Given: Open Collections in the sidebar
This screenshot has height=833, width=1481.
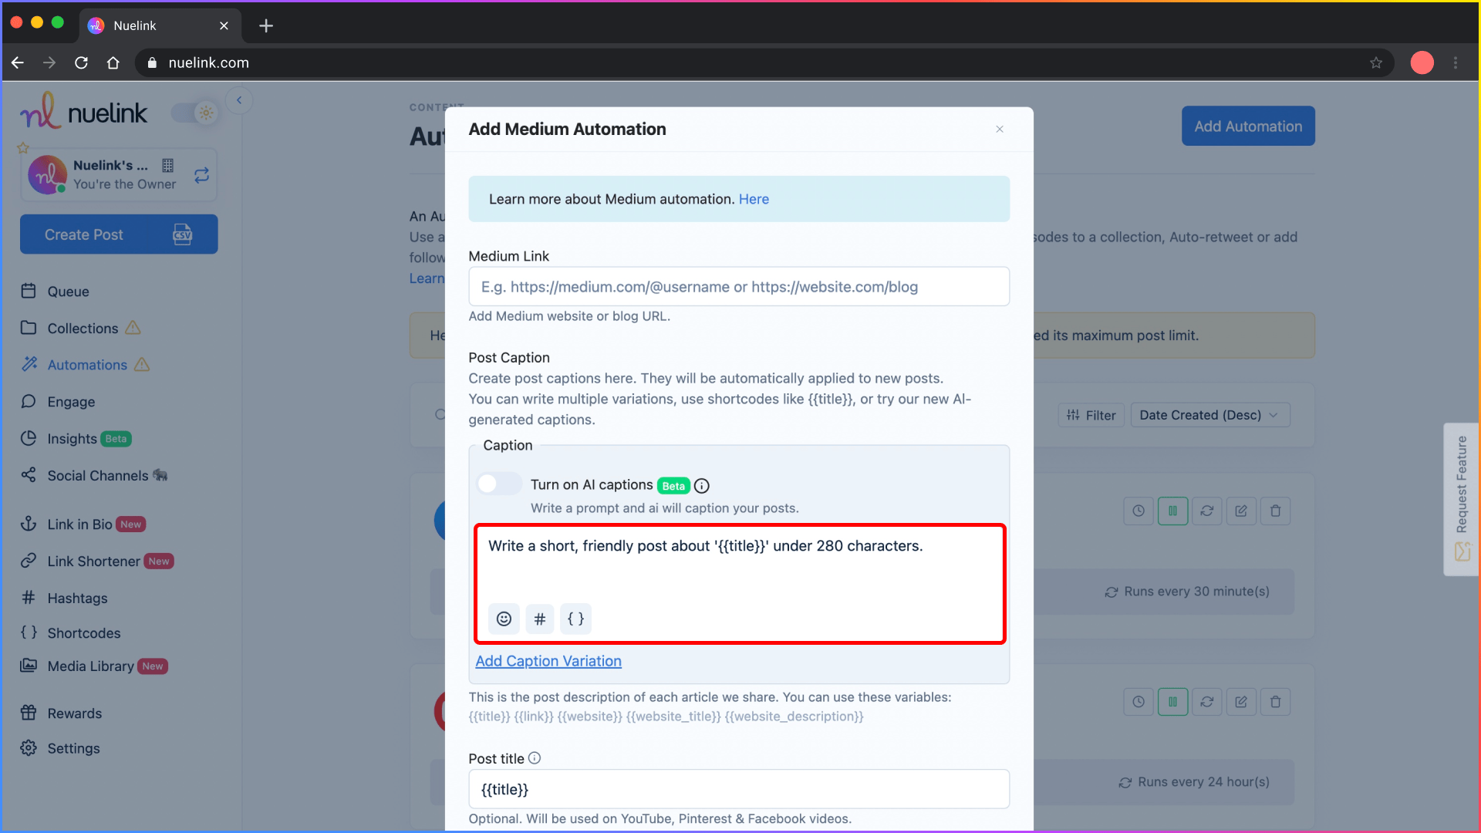Looking at the screenshot, I should coord(83,328).
